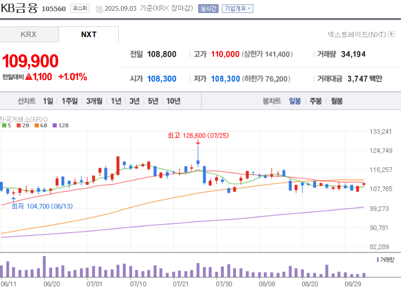Click the +1.01% change percentage
The height and width of the screenshot is (291, 401).
pyautogui.click(x=72, y=77)
